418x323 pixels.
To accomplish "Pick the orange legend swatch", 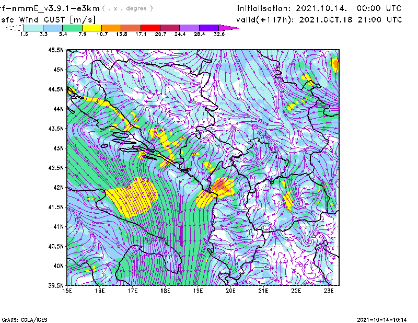I will (x=111, y=28).
